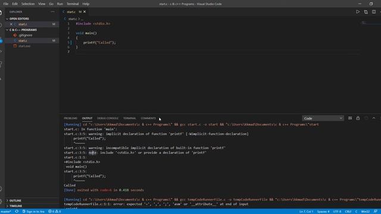Open the Edit menu

click(x=15, y=4)
